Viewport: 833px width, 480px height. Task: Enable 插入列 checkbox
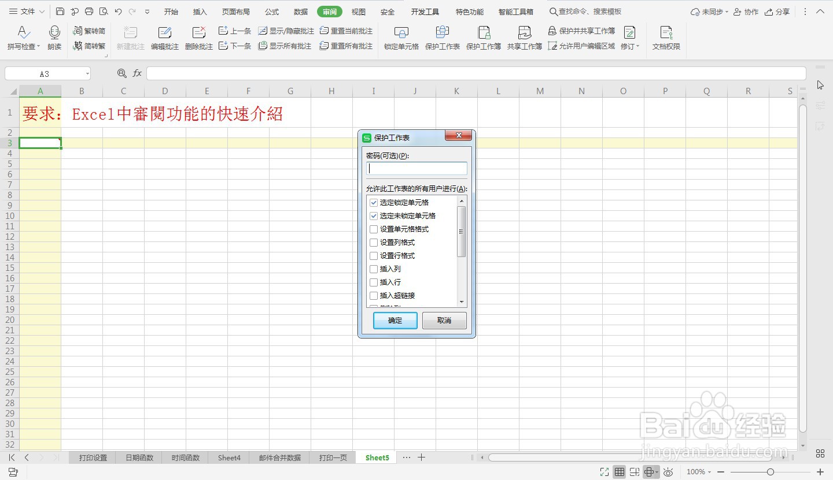point(374,269)
